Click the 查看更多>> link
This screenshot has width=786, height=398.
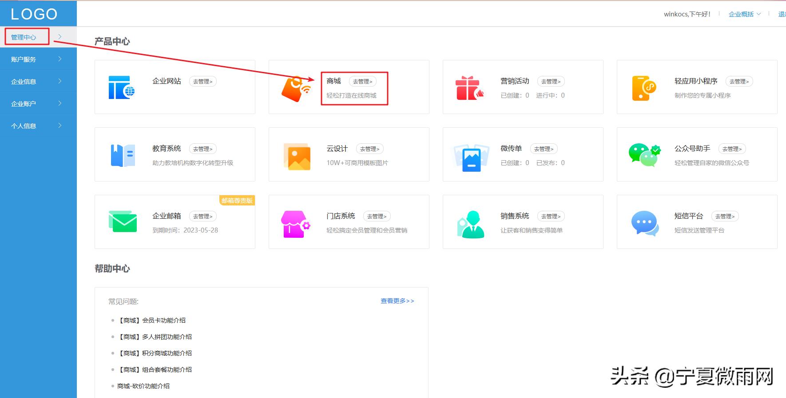tap(397, 301)
